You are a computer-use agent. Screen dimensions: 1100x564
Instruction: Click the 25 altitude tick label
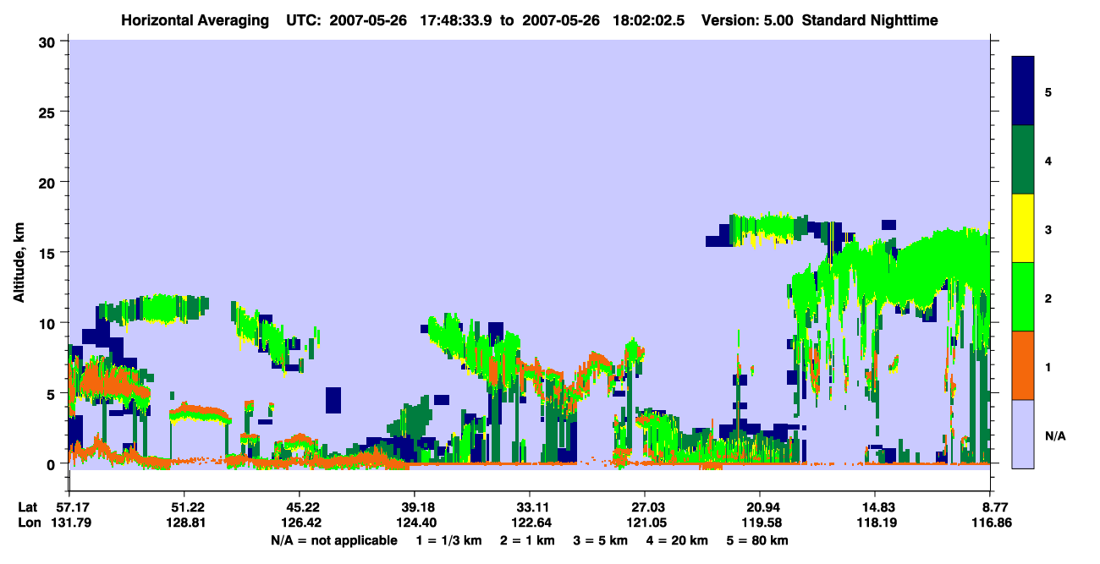(x=49, y=112)
